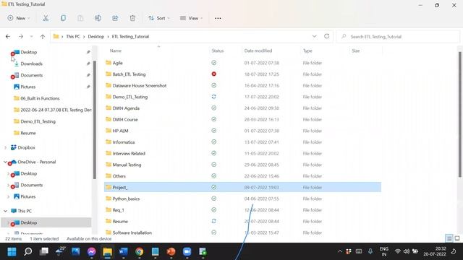Expand Documents under OneDrive - Personal

[x=8, y=185]
